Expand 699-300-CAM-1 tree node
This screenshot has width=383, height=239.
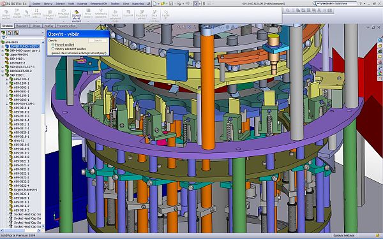point(7,104)
